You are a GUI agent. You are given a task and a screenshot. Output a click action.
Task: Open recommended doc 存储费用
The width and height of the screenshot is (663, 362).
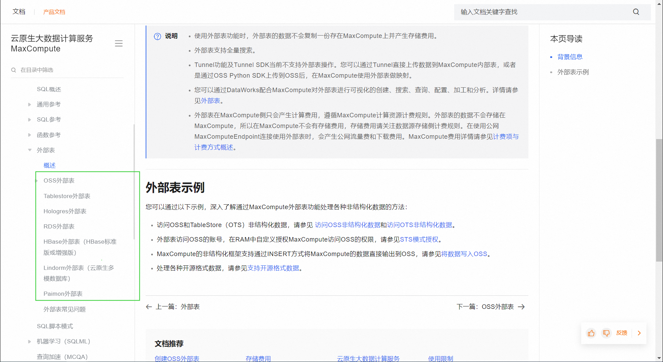258,359
